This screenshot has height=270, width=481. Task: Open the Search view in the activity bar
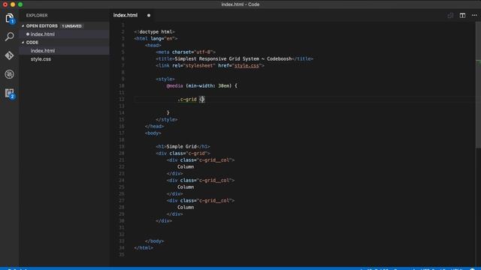10,37
